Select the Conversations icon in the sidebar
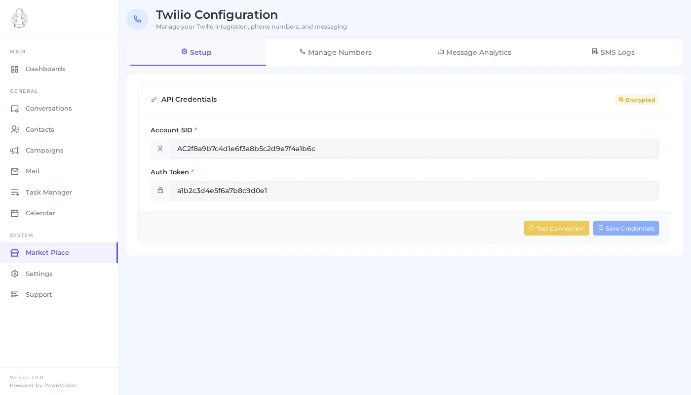 click(x=15, y=109)
